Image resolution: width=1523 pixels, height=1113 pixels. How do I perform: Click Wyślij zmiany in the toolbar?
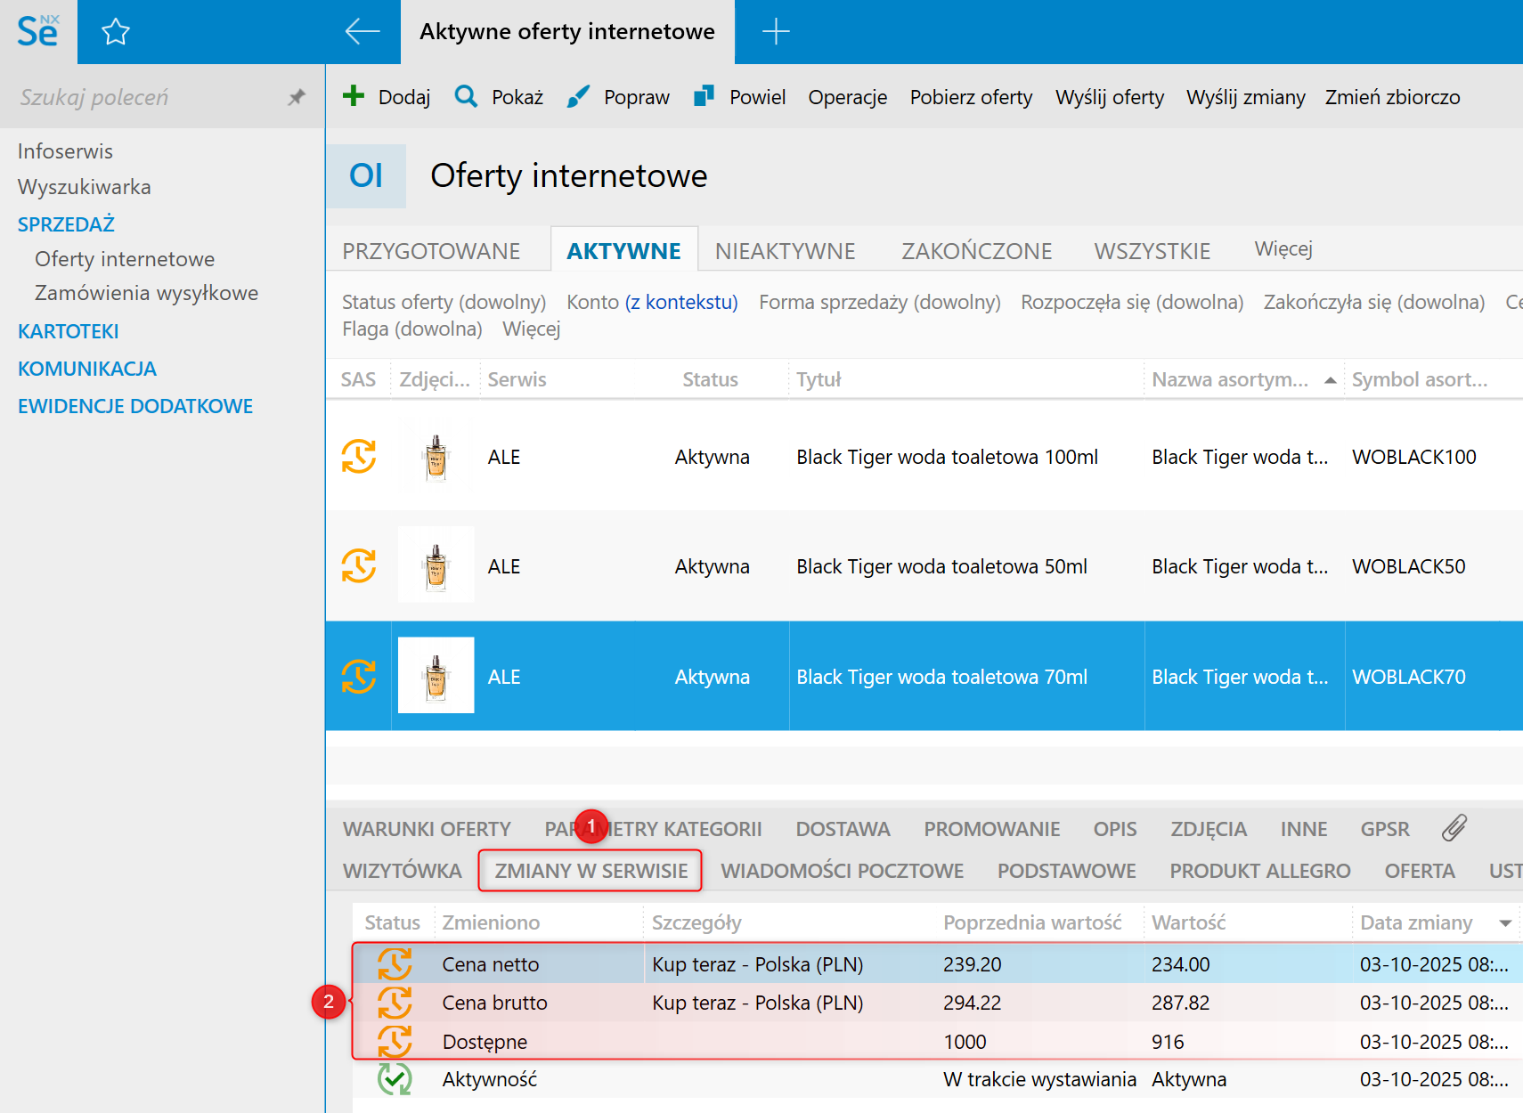pyautogui.click(x=1246, y=97)
